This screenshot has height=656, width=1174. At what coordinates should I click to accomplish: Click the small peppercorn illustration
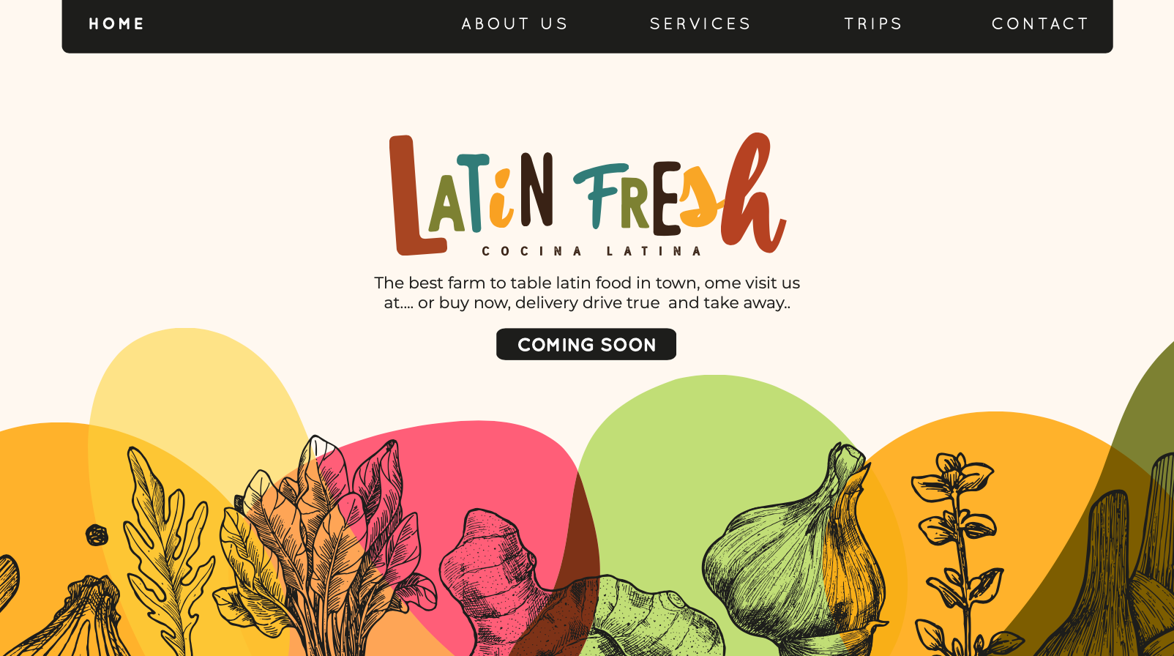click(x=97, y=535)
